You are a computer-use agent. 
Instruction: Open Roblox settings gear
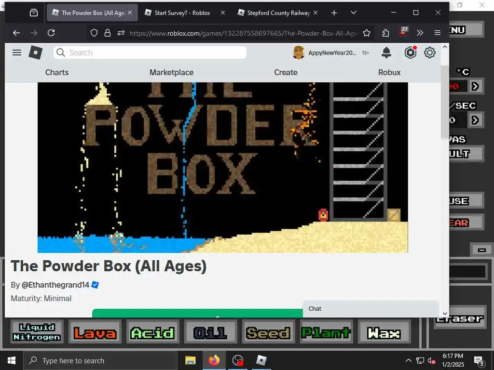[430, 53]
